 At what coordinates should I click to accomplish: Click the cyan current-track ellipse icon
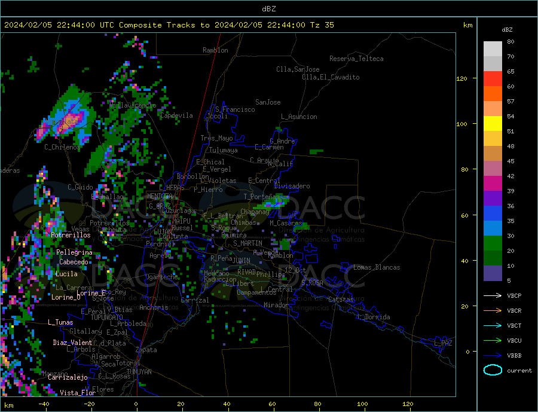[x=493, y=370]
